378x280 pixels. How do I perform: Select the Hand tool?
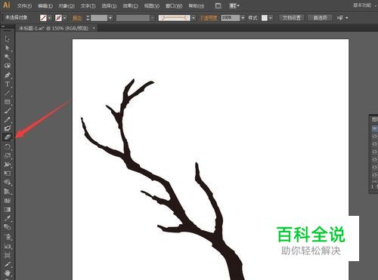pyautogui.click(x=8, y=272)
